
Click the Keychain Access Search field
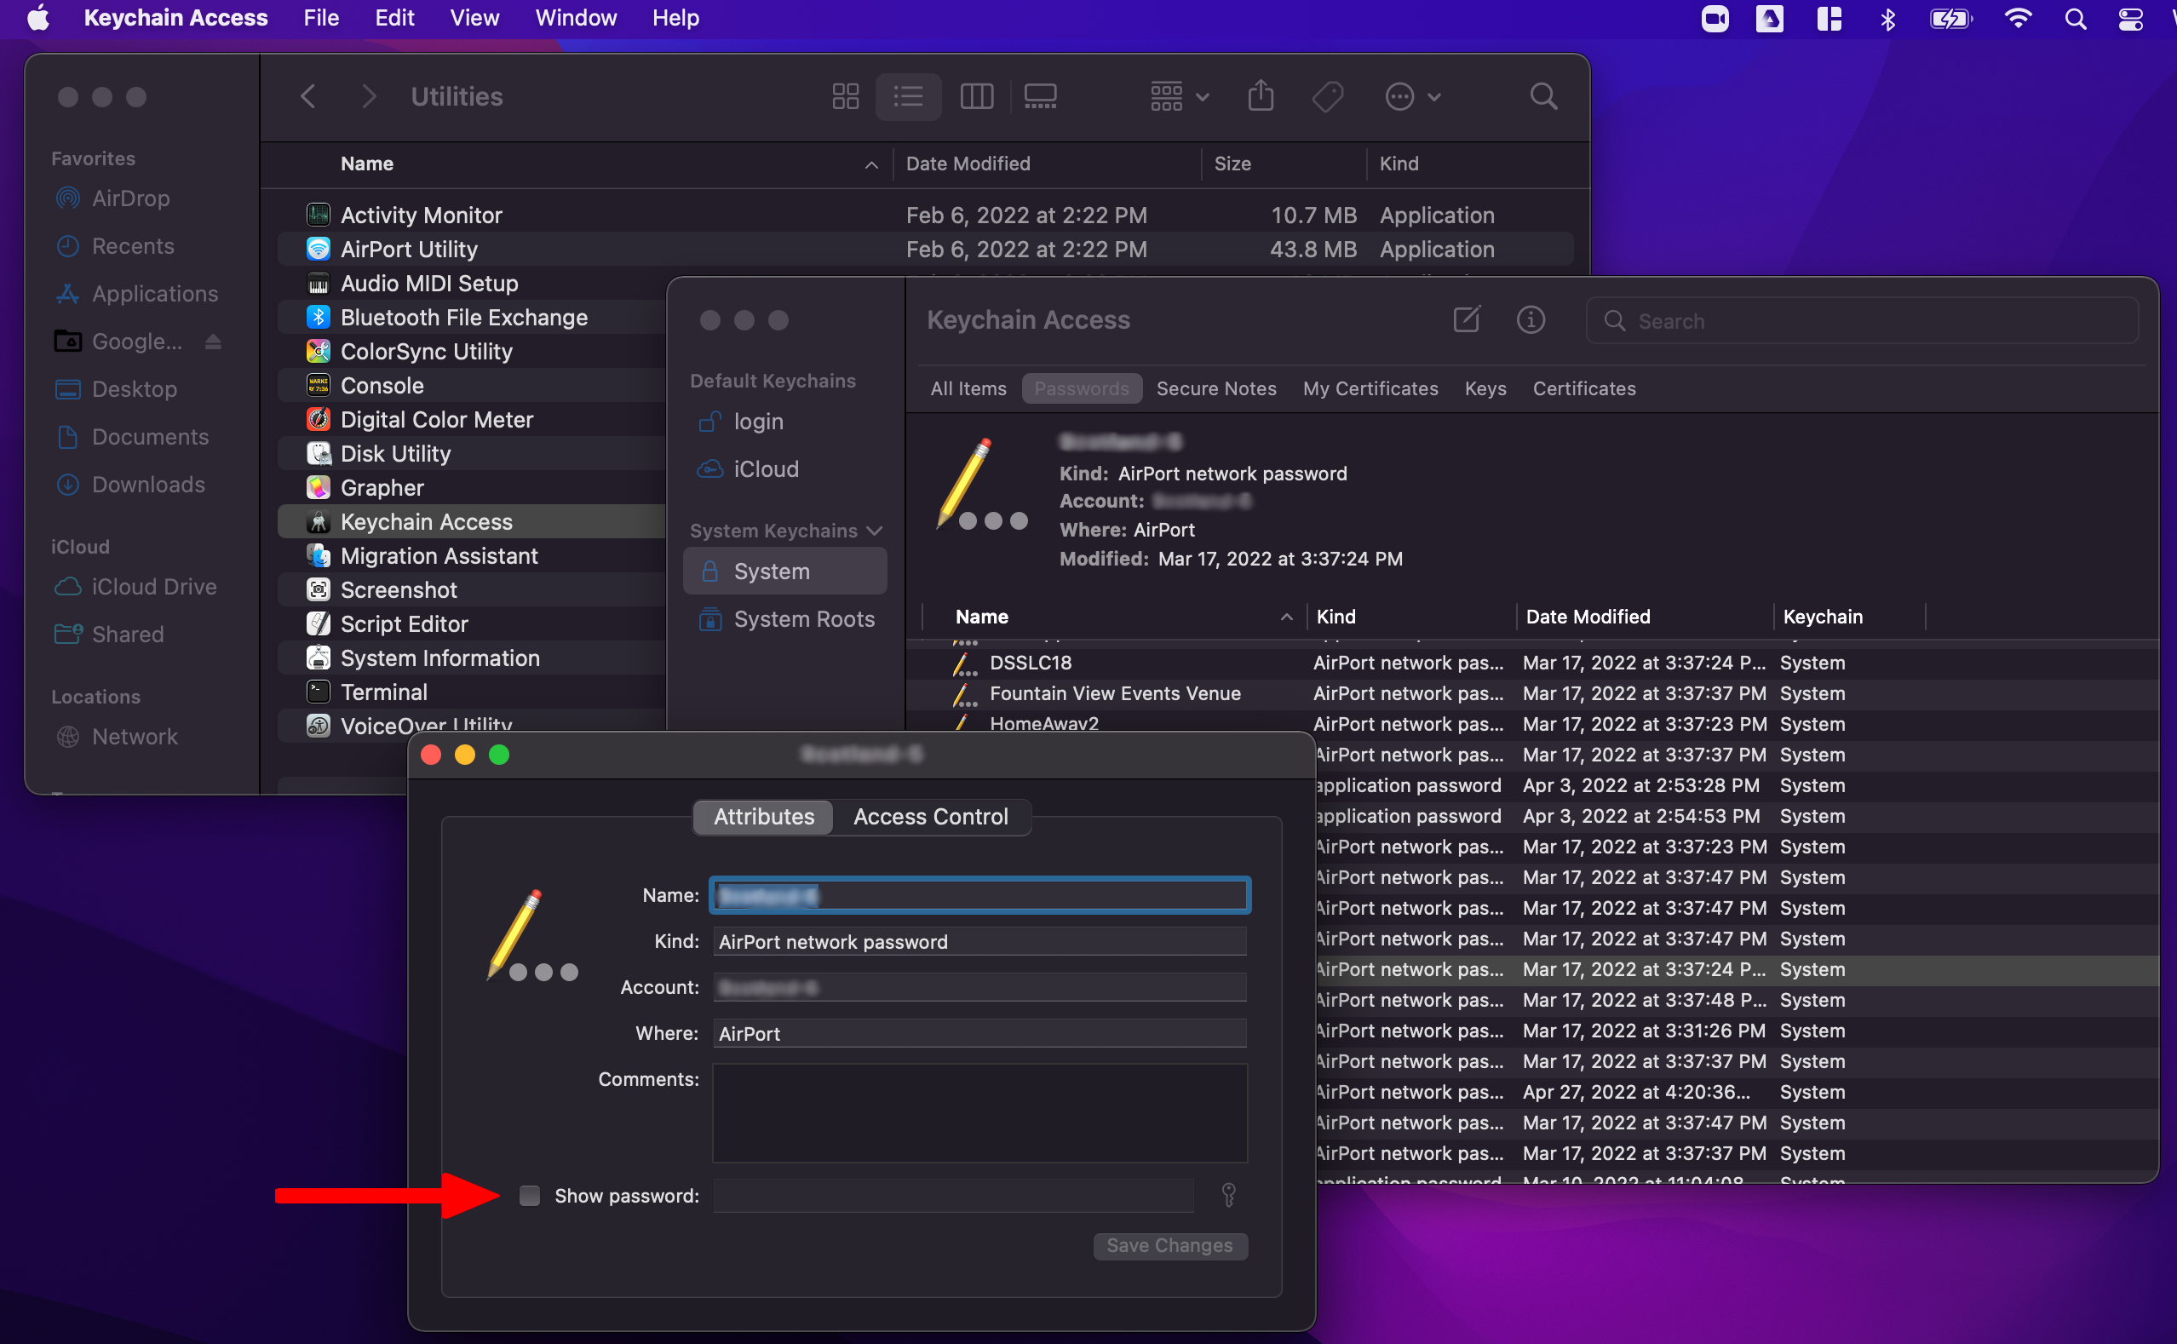1861,321
